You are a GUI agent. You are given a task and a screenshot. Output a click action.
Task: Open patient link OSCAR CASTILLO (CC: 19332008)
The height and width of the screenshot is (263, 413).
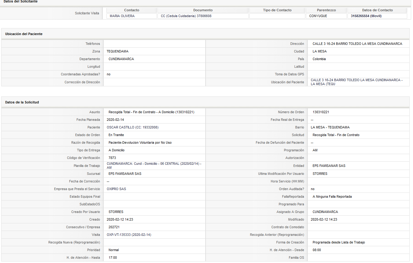tap(132, 127)
